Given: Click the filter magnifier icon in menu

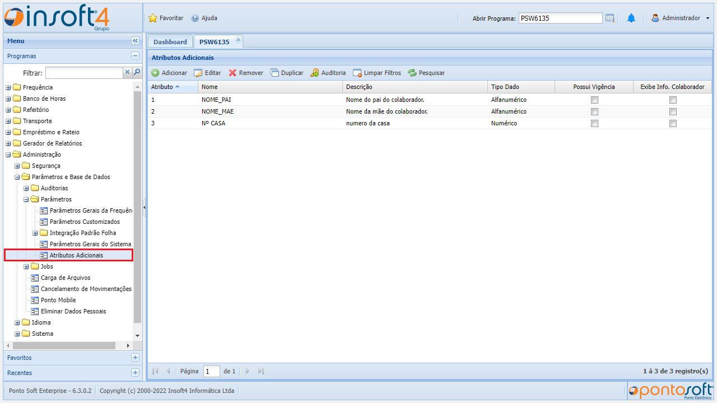Looking at the screenshot, I should (x=137, y=72).
